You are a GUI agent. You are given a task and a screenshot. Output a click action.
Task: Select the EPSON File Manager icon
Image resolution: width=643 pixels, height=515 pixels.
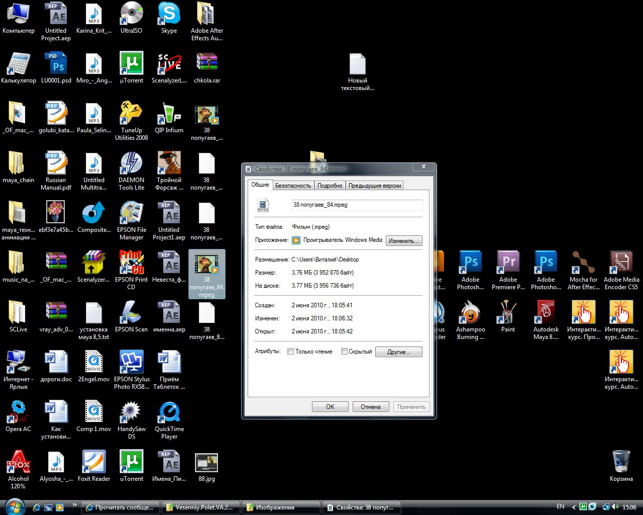(x=131, y=220)
